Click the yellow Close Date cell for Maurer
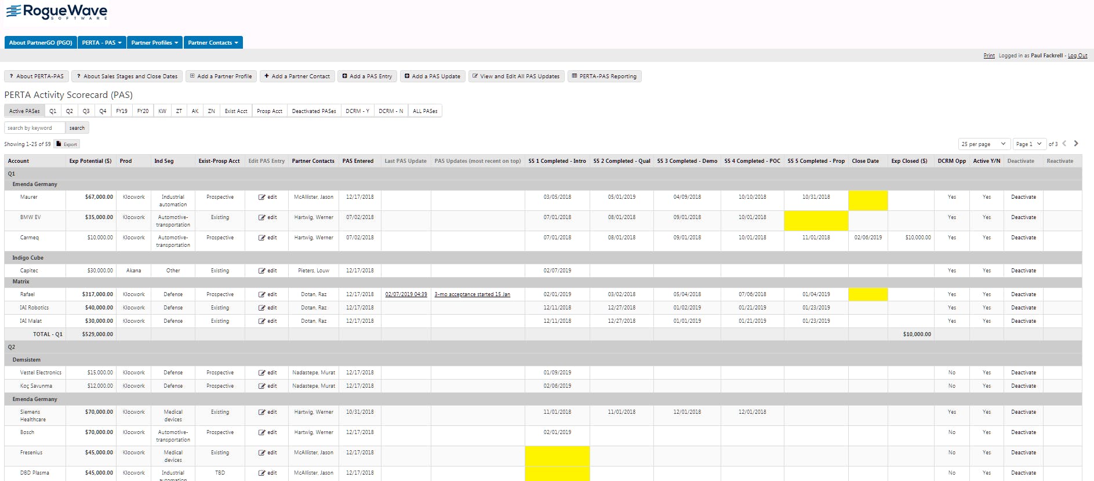This screenshot has height=481, width=1094. 868,201
